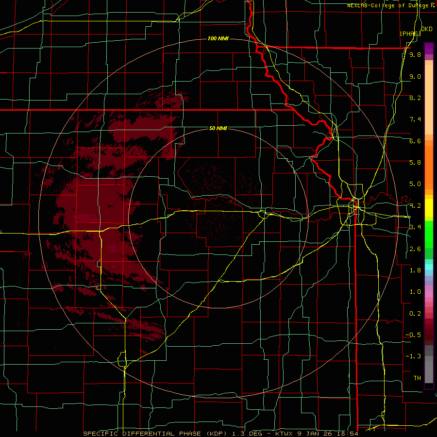The width and height of the screenshot is (437, 437).
Task: Click the 2.6 value on the scale
Action: coord(415,249)
